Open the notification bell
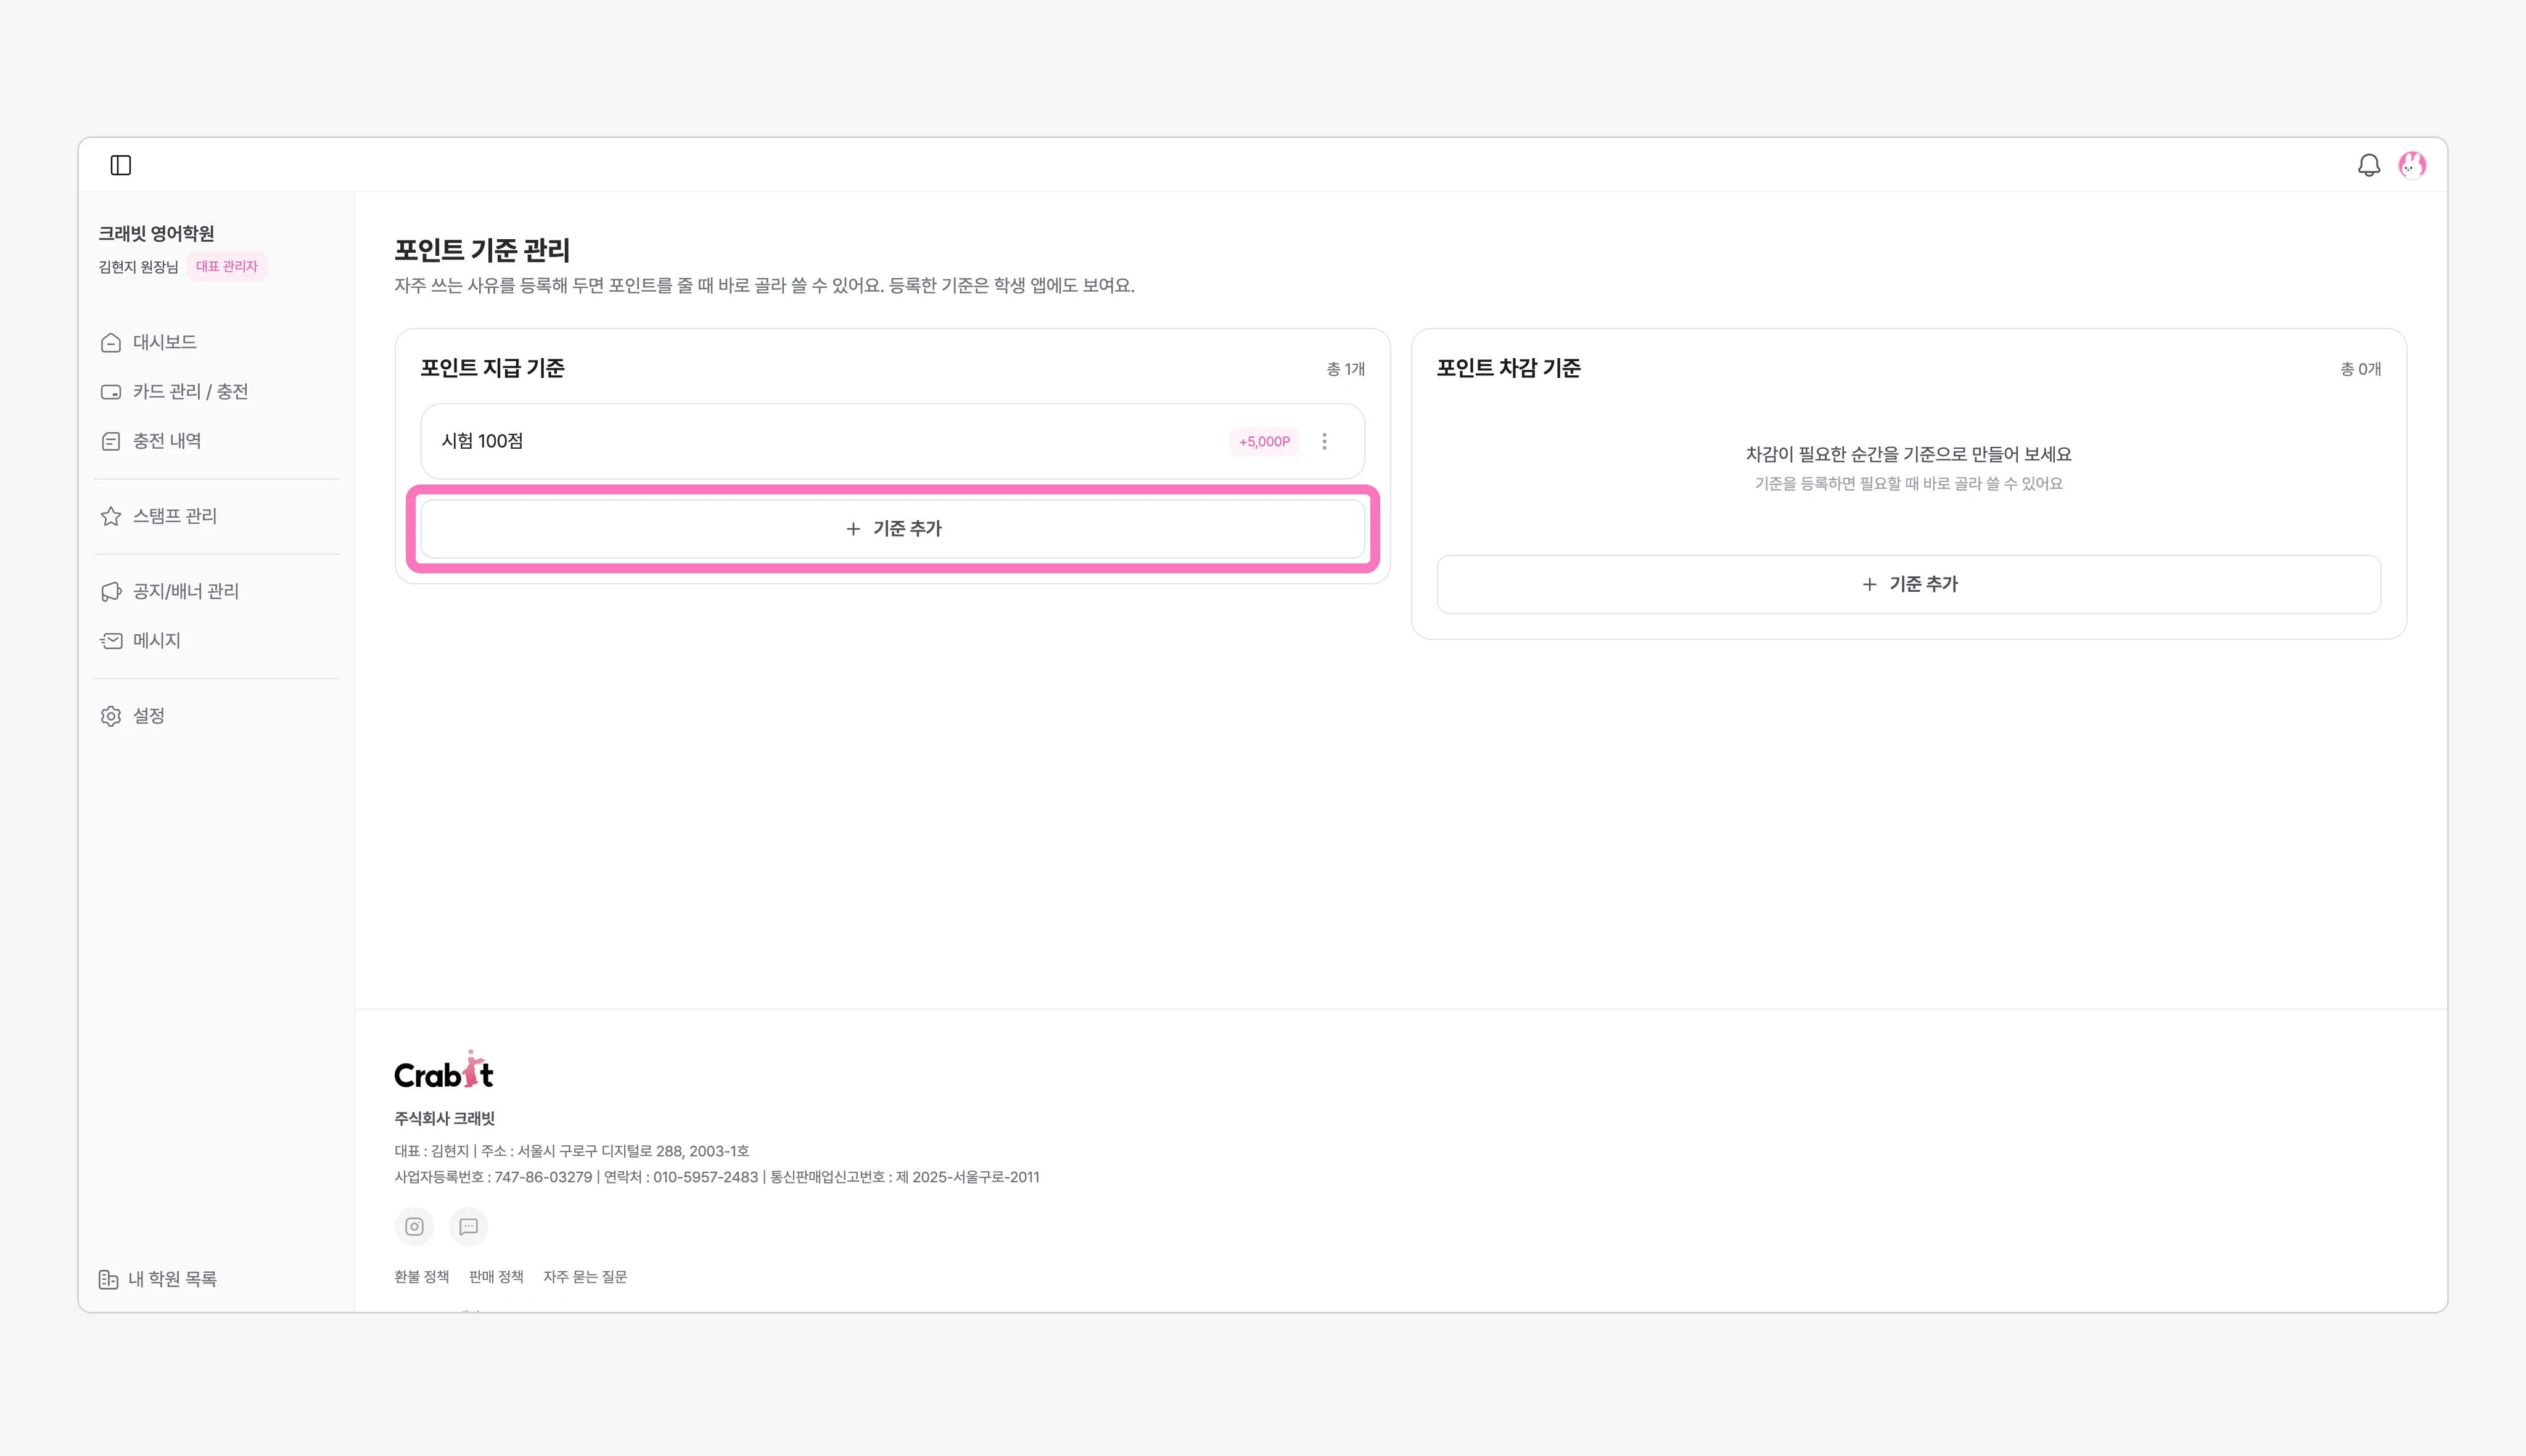 coord(2369,165)
